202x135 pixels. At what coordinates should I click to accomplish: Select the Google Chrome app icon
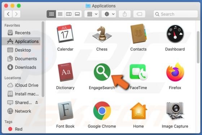102,111
